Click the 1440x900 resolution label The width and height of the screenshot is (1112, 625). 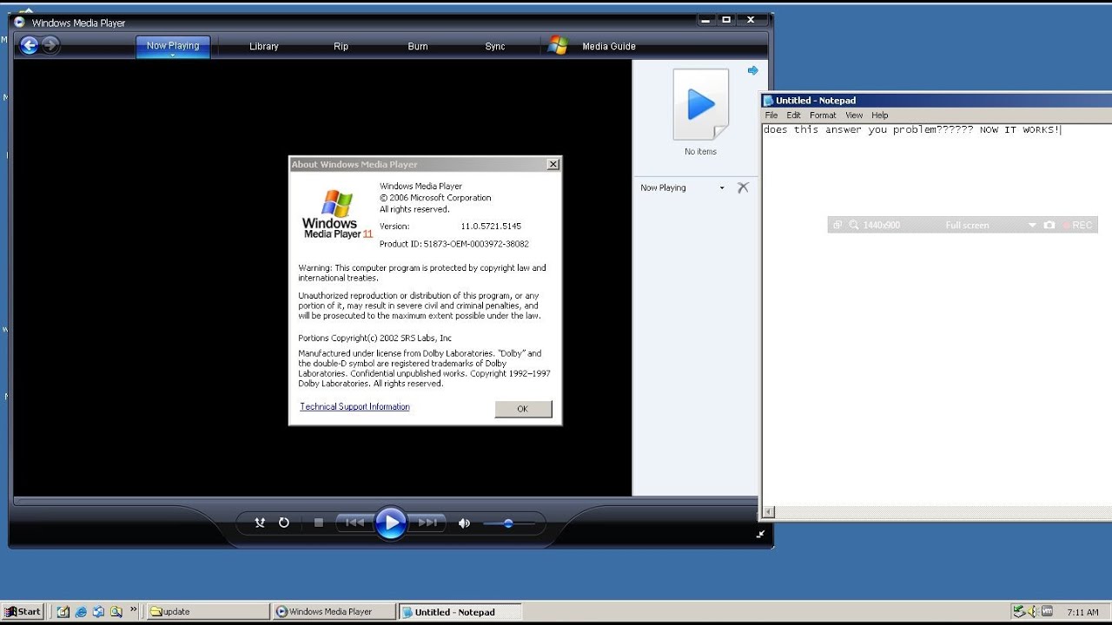click(882, 226)
